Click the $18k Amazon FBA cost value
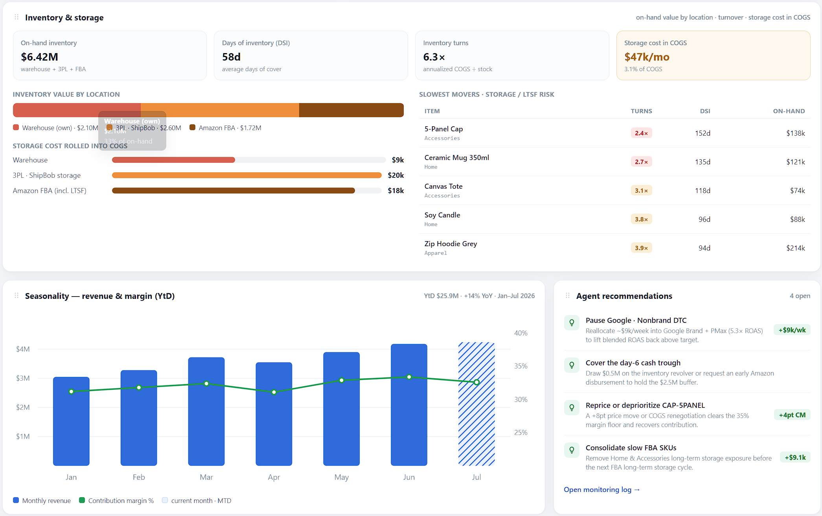Screen dimensions: 822x516 (396, 191)
